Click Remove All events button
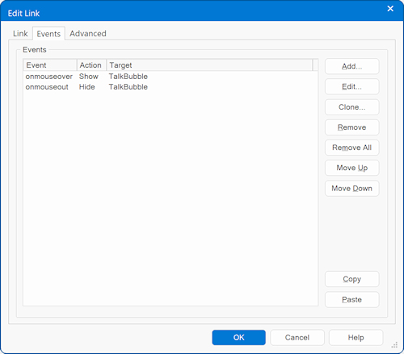This screenshot has height=354, width=404. click(x=351, y=148)
